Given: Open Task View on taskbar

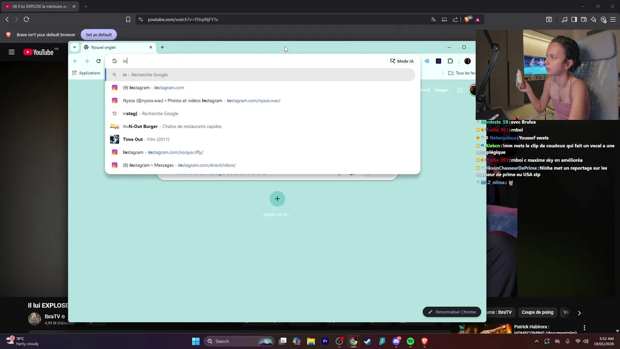Looking at the screenshot, I should coord(283,341).
